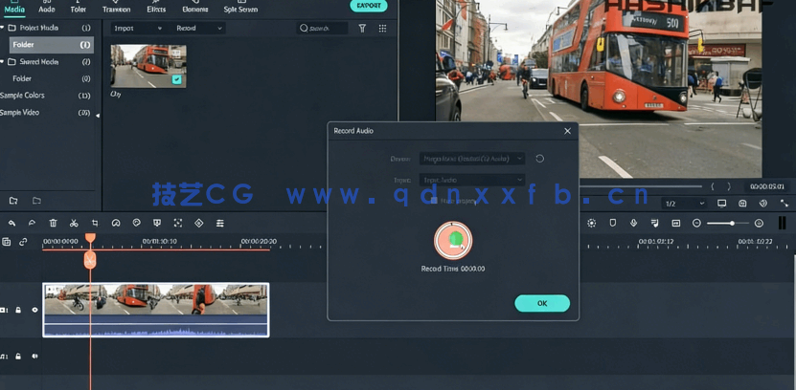Open the Split Screen tab
The height and width of the screenshot is (390, 796).
click(x=240, y=9)
